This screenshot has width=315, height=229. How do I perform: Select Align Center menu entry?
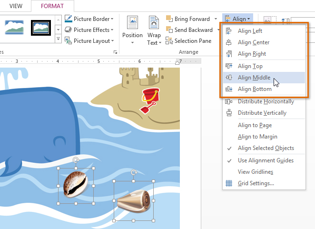tap(264, 42)
